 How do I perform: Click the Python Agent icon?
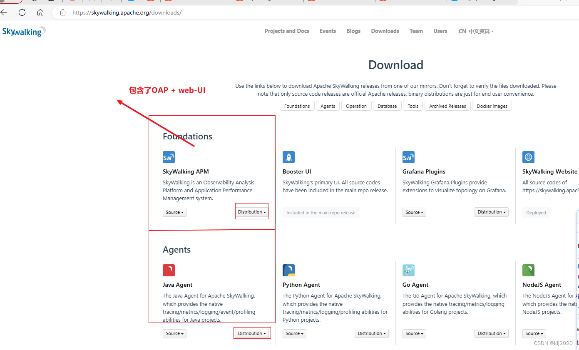point(288,270)
